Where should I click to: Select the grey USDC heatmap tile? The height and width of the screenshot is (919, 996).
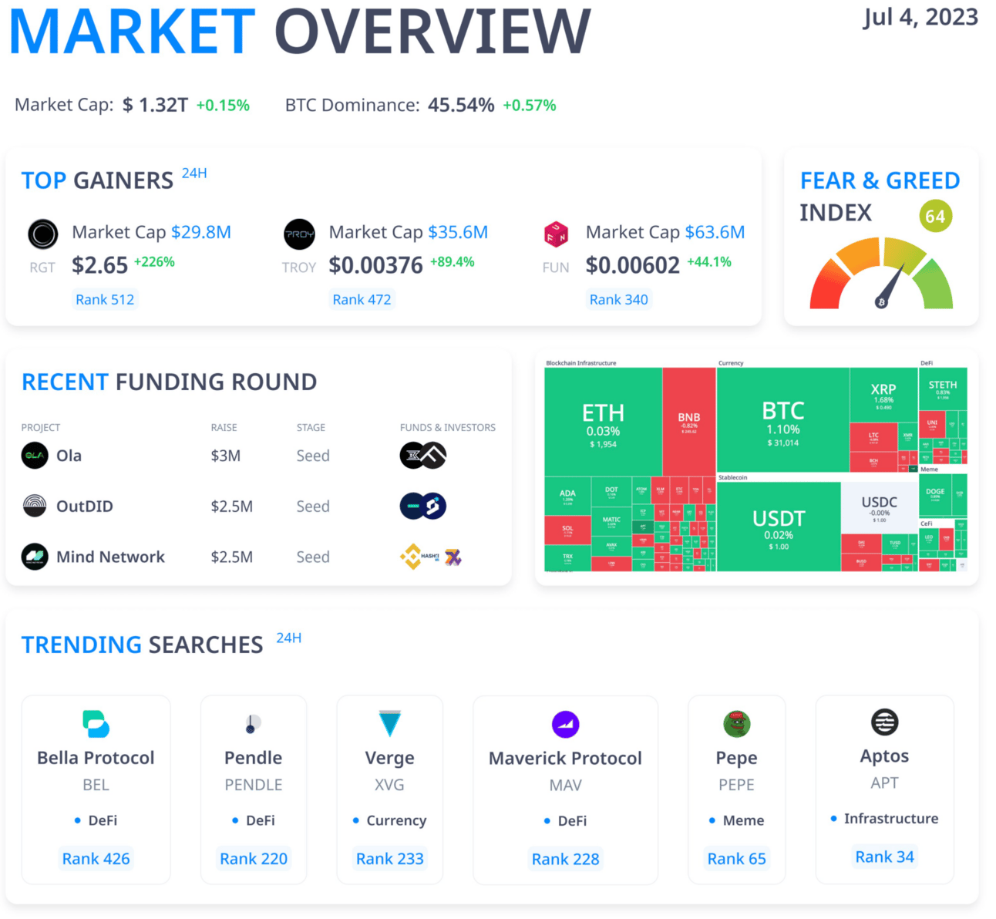pos(880,507)
